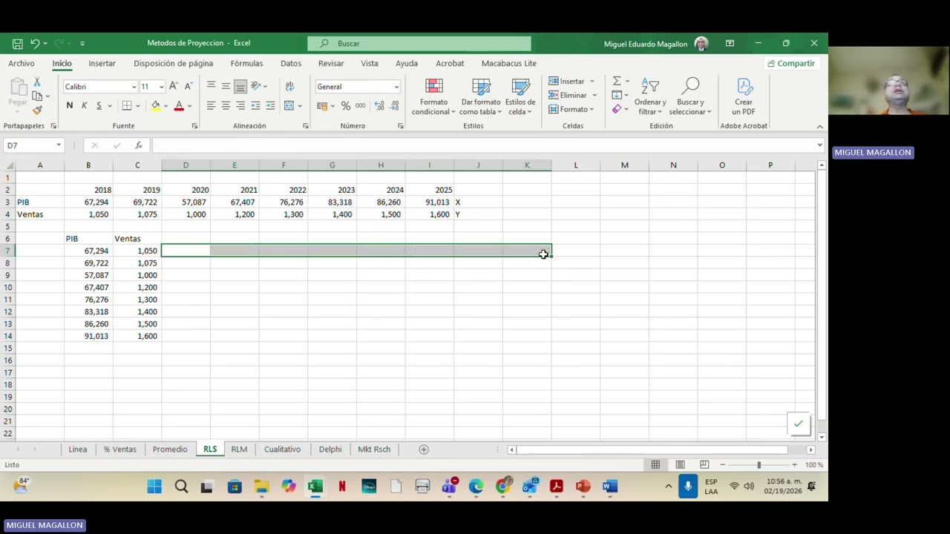Adjust the zoom slider handle
Image resolution: width=950 pixels, height=534 pixels.
pos(759,465)
